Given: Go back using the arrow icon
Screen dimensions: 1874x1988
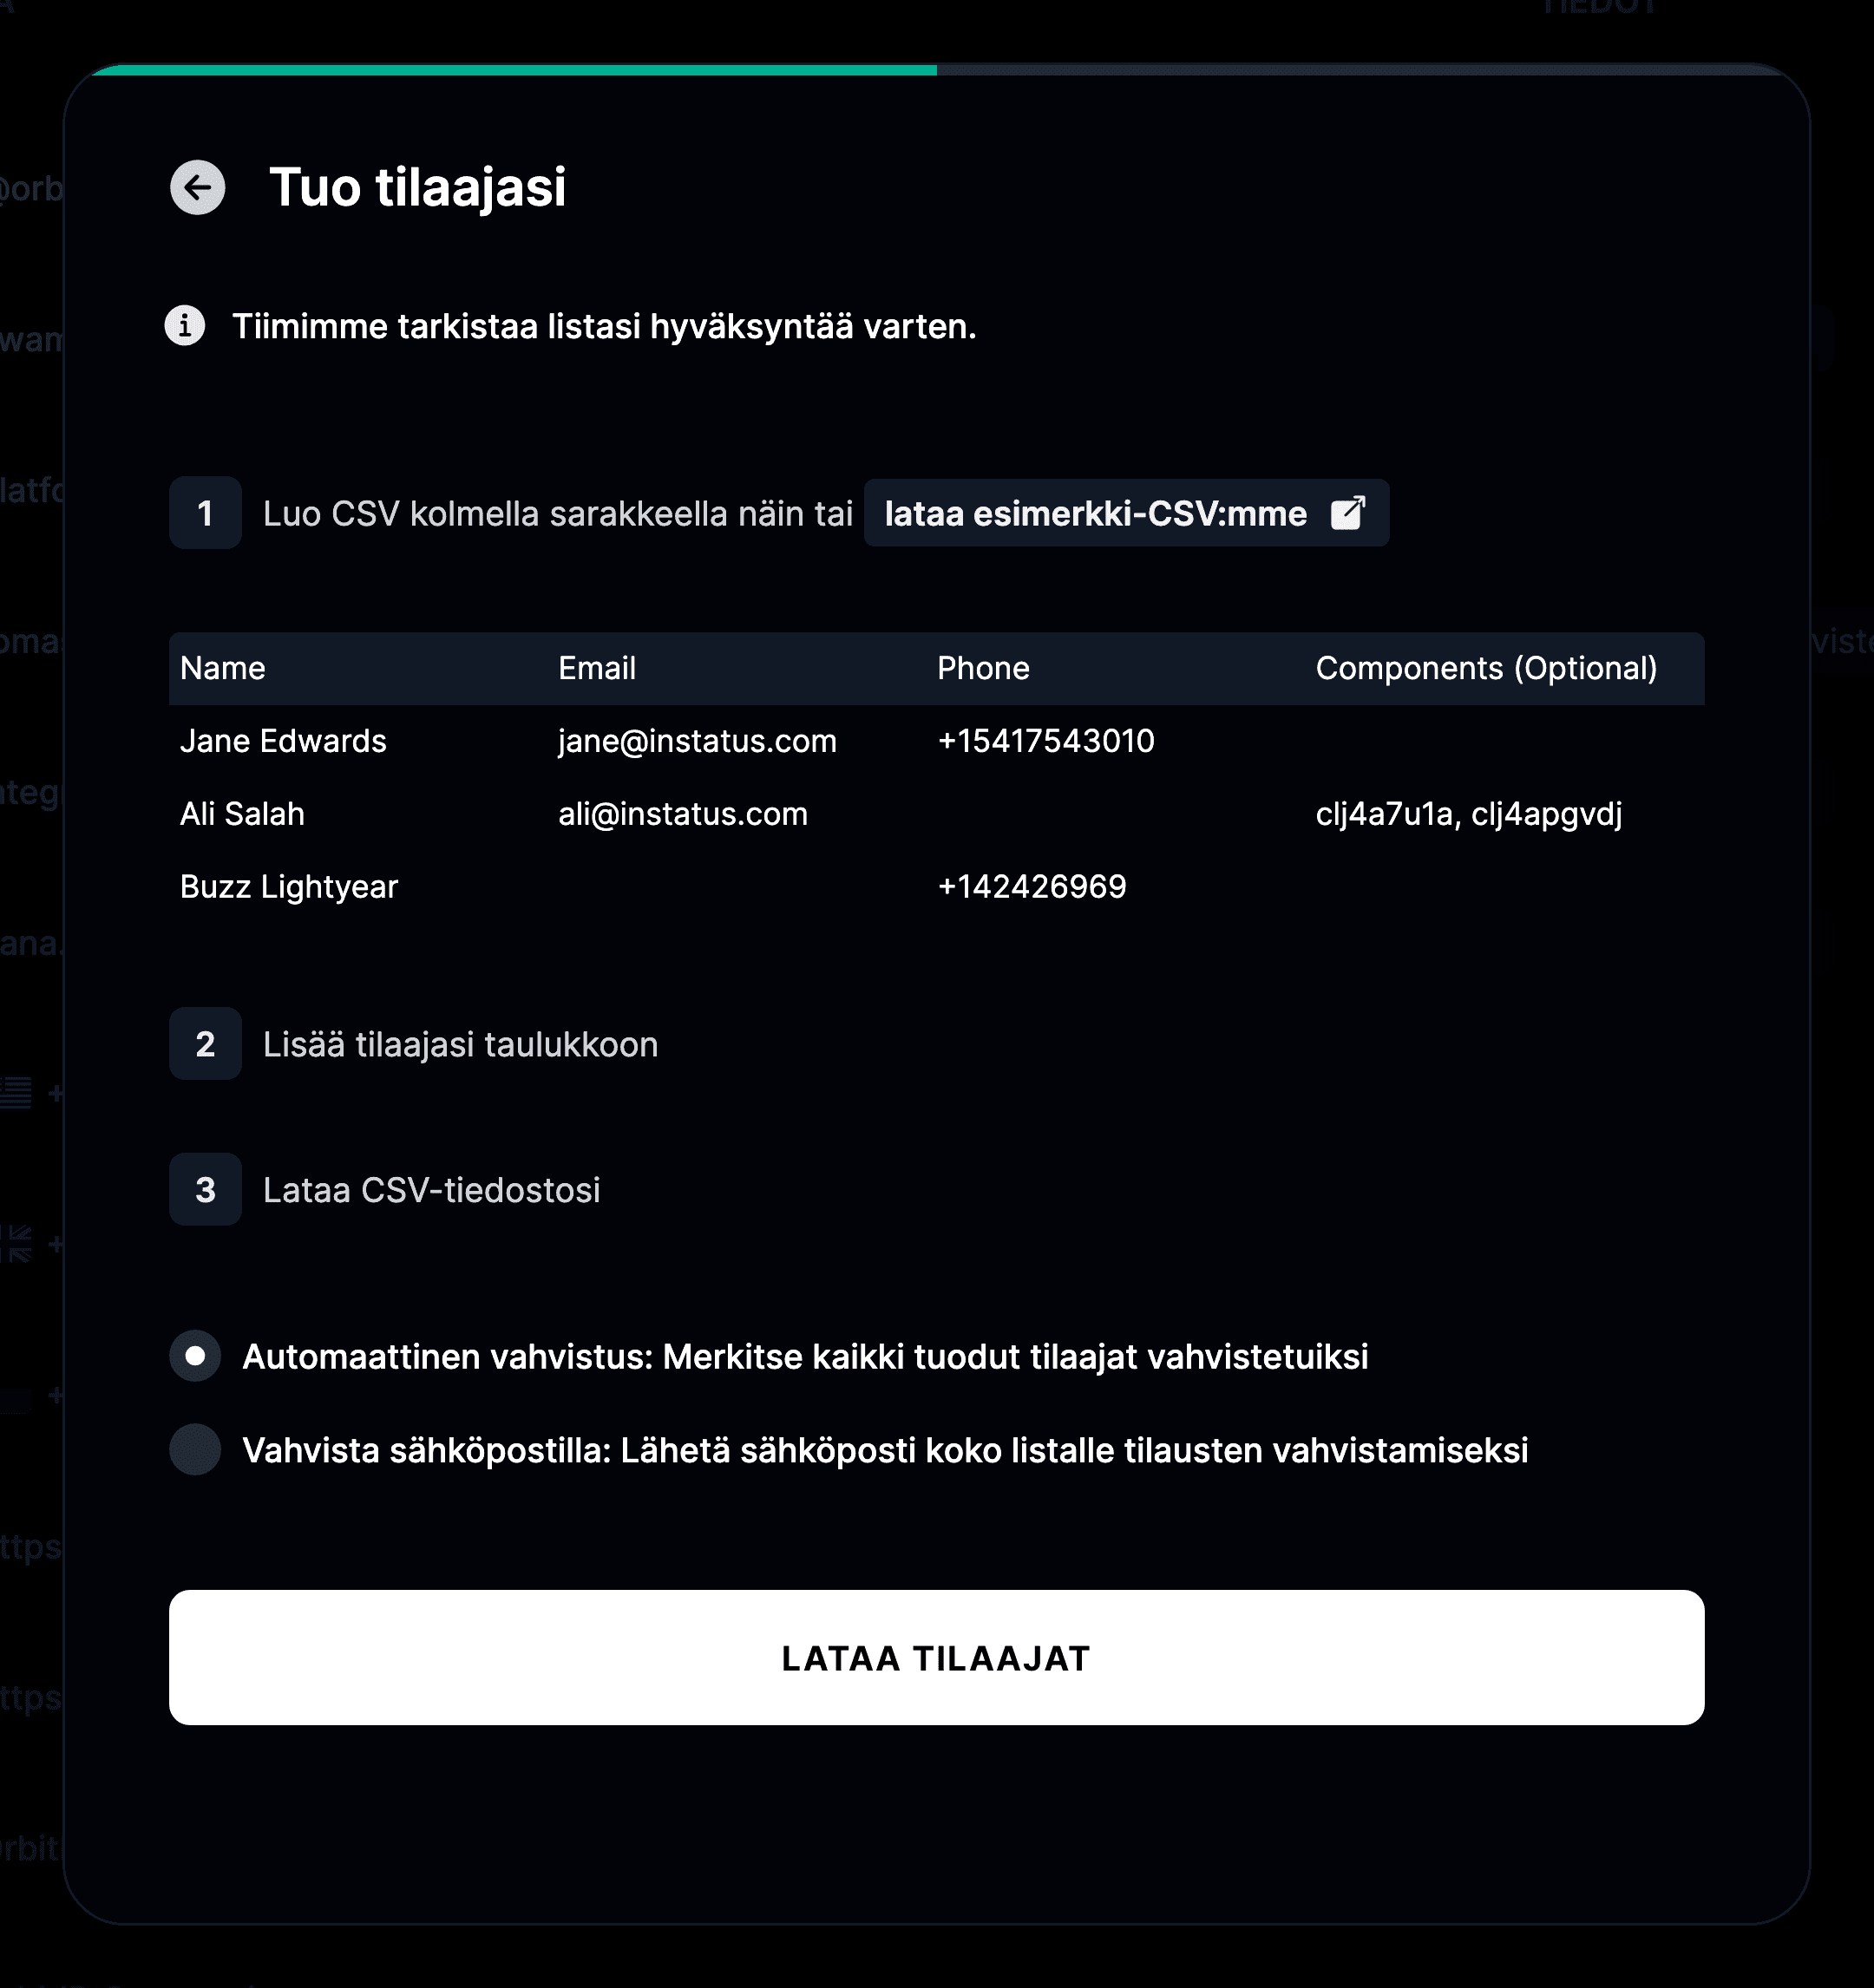Looking at the screenshot, I should coord(197,187).
